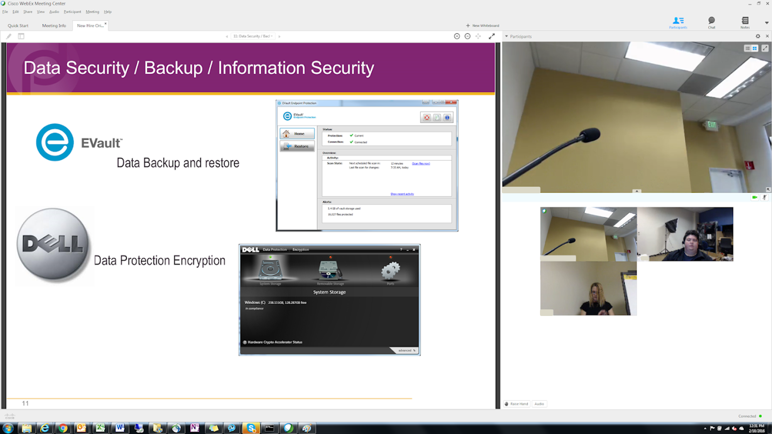Screen dimensions: 772x434
Task: Open Outlook from the taskbar
Action: pyautogui.click(x=81, y=428)
